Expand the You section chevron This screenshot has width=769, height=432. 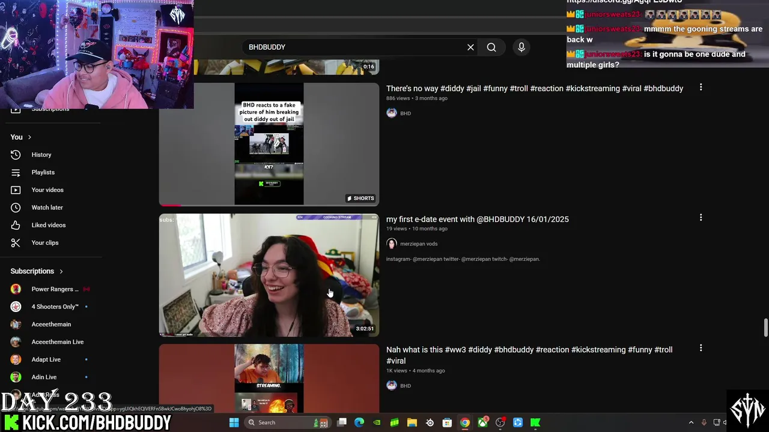tap(29, 137)
